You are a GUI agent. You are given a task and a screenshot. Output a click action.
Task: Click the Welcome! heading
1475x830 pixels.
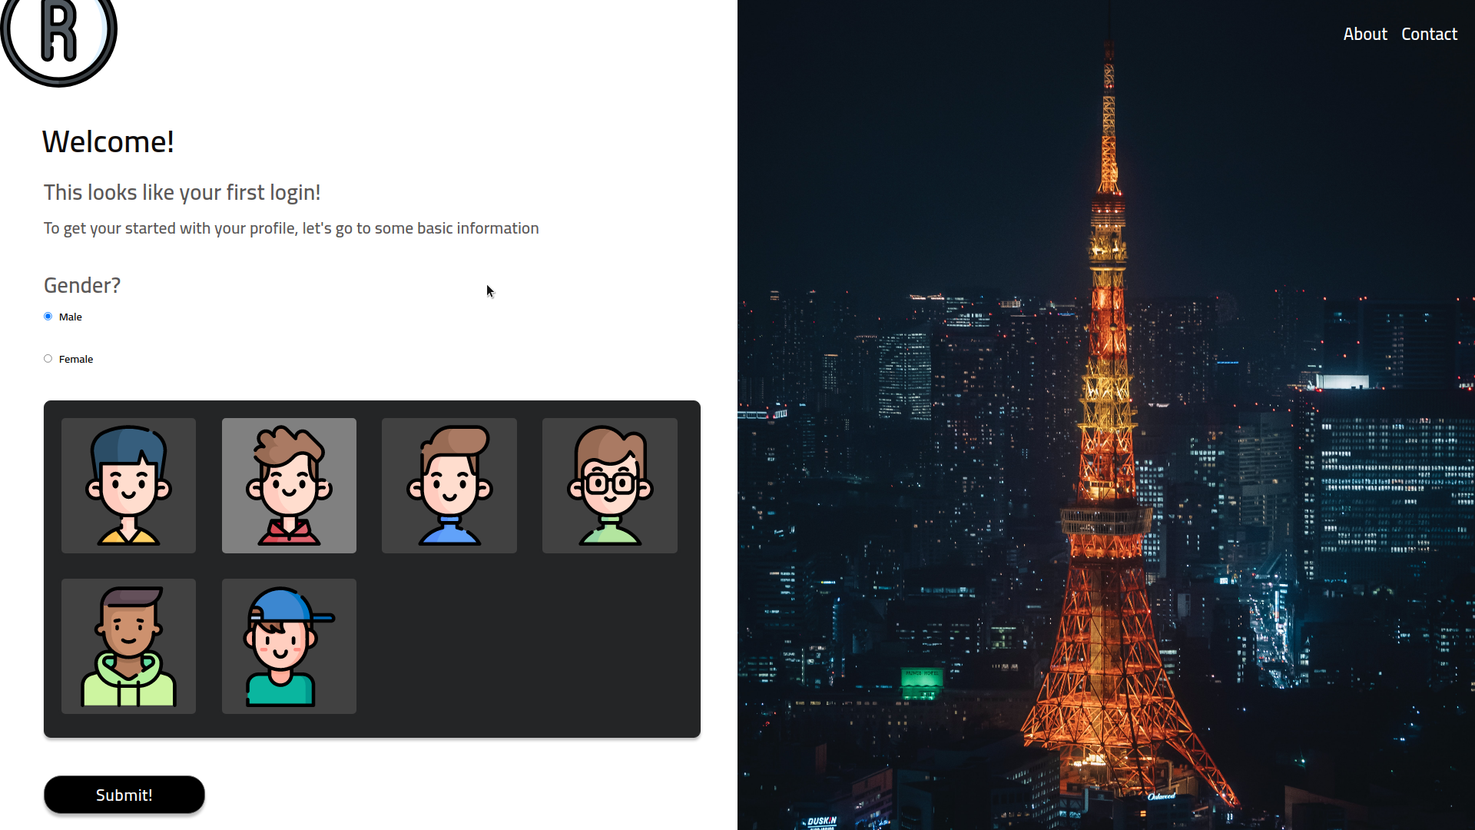(x=108, y=142)
